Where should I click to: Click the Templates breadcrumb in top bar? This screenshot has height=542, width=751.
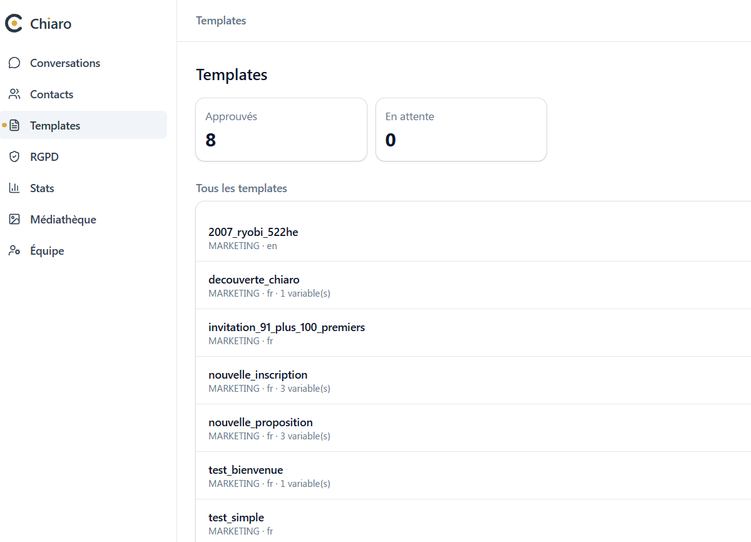(x=221, y=21)
